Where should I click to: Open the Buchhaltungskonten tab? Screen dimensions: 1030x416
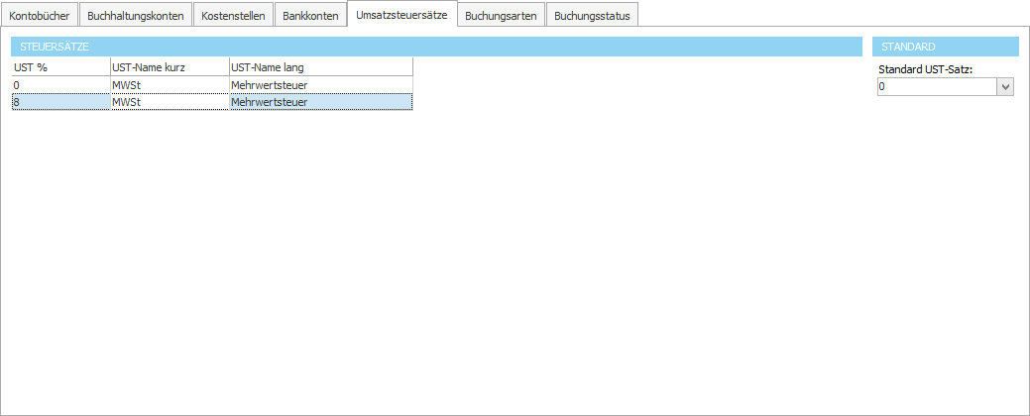pyautogui.click(x=135, y=16)
